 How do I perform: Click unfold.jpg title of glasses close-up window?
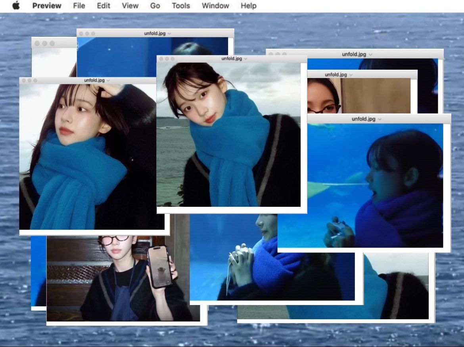(336, 74)
